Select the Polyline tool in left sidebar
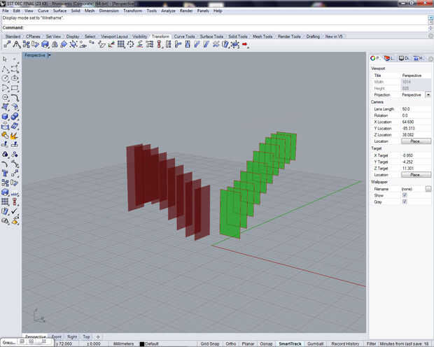434x347 pixels. (x=5, y=69)
